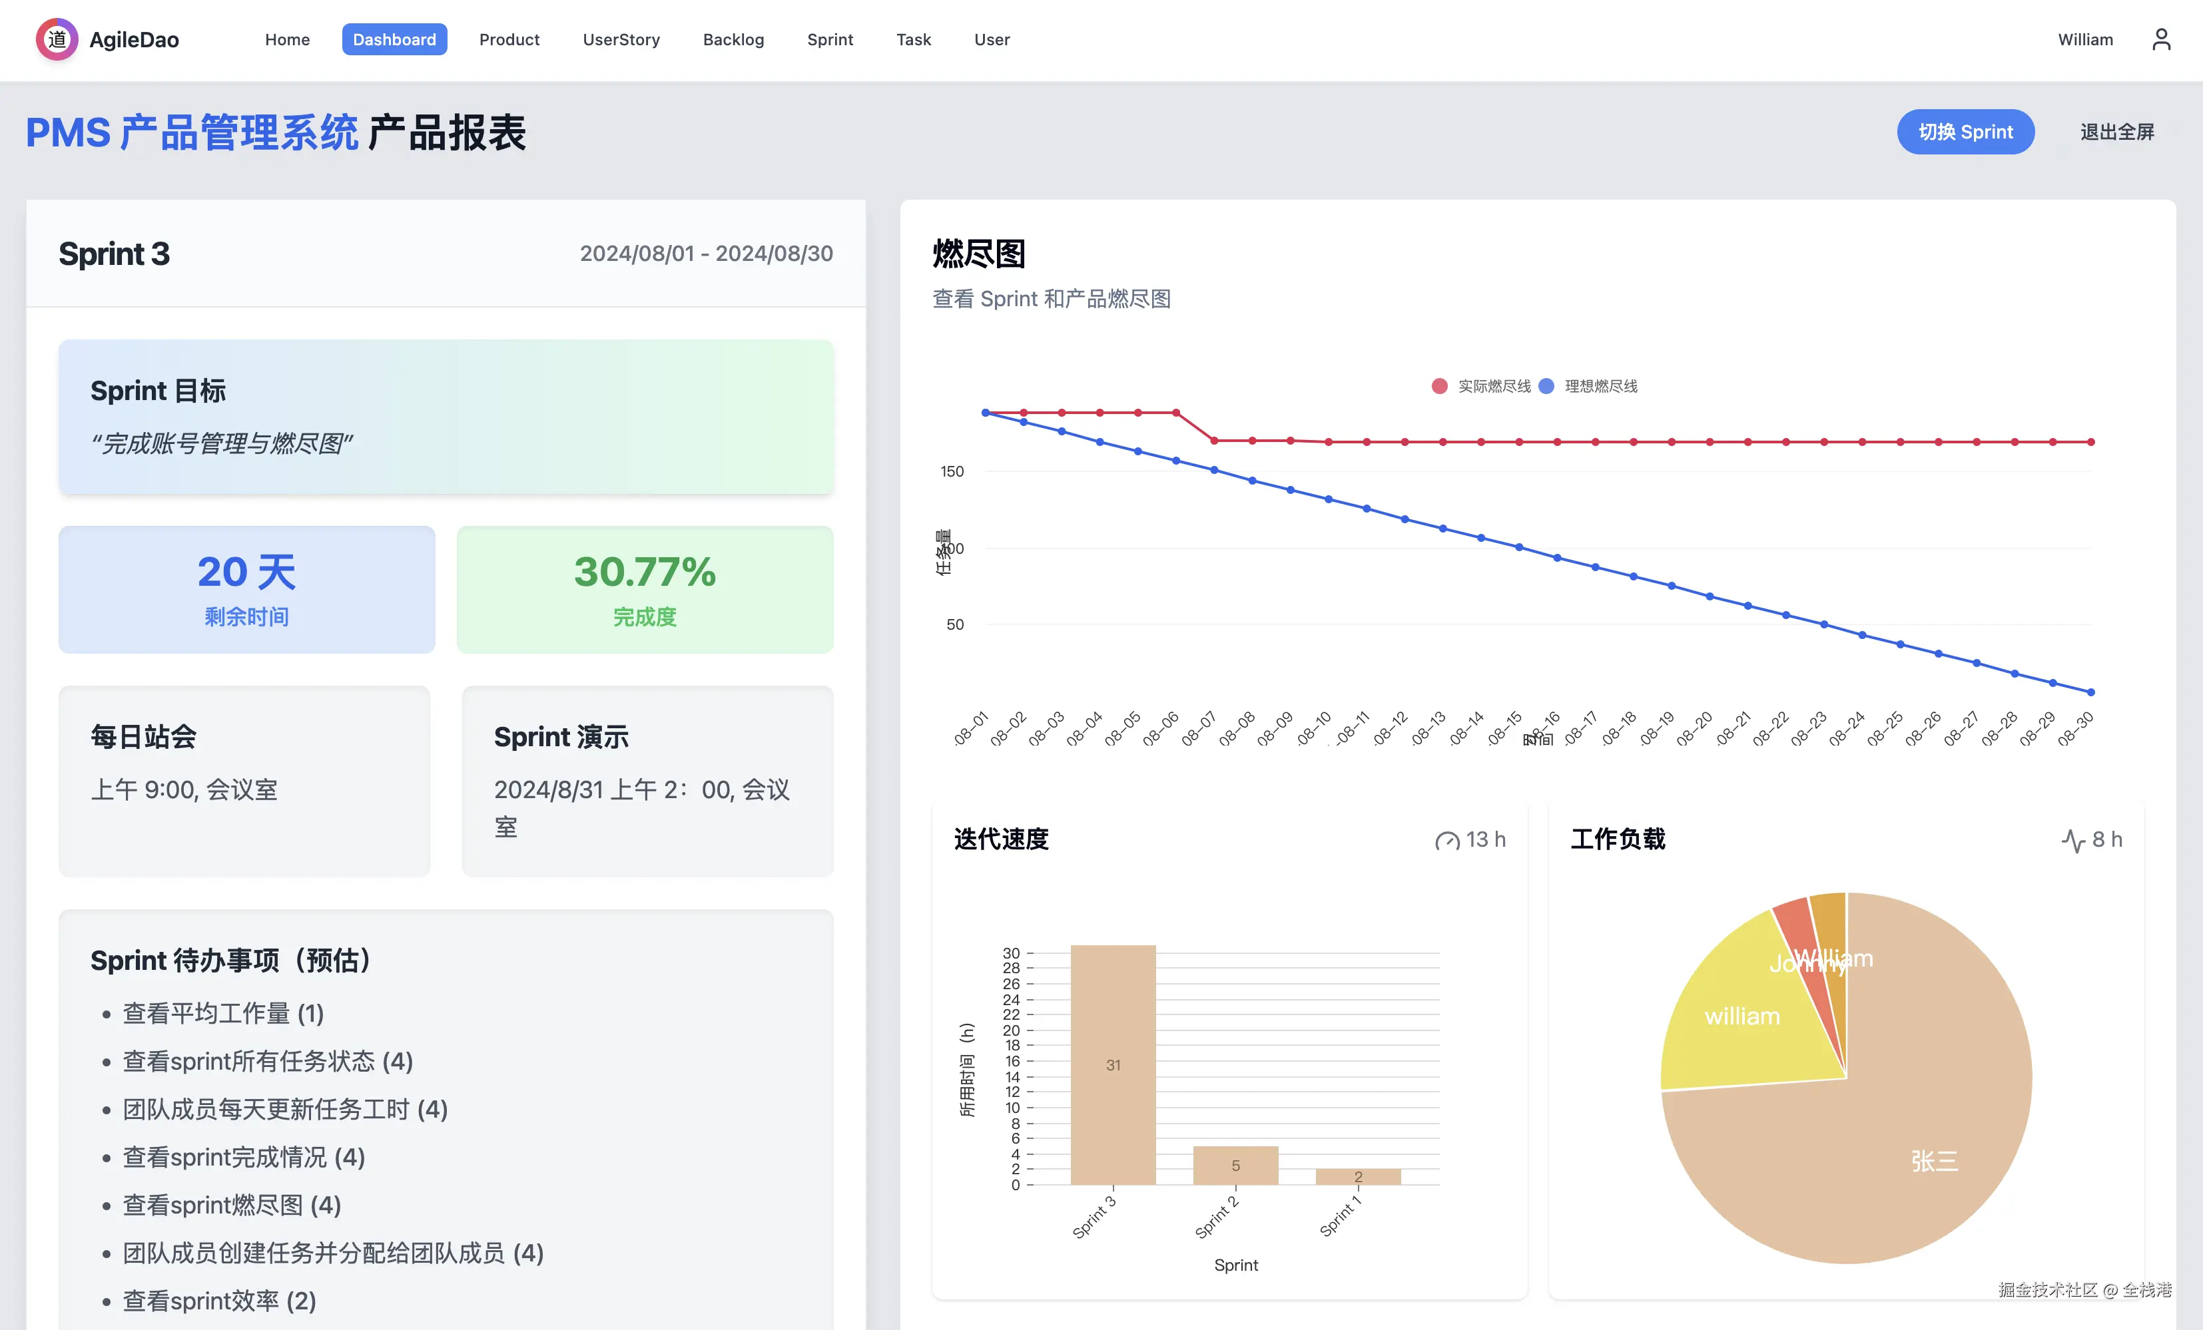The width and height of the screenshot is (2203, 1330).
Task: Open the user account icon in the header
Action: 2162,39
